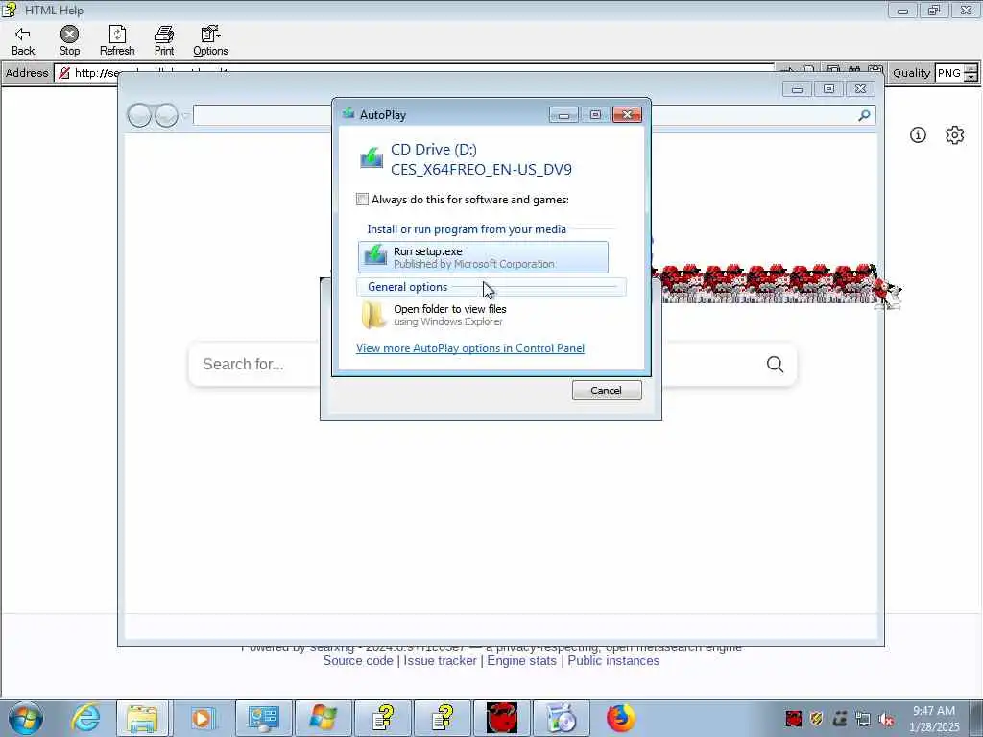Open the settings gear on the search page
Screen dimensions: 983x737
[x=955, y=134]
